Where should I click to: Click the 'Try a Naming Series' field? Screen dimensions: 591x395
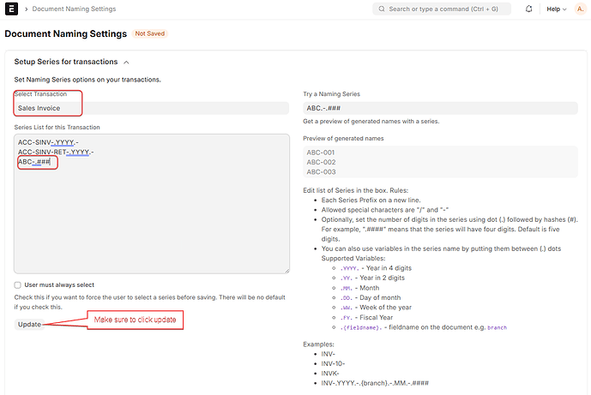[440, 109]
